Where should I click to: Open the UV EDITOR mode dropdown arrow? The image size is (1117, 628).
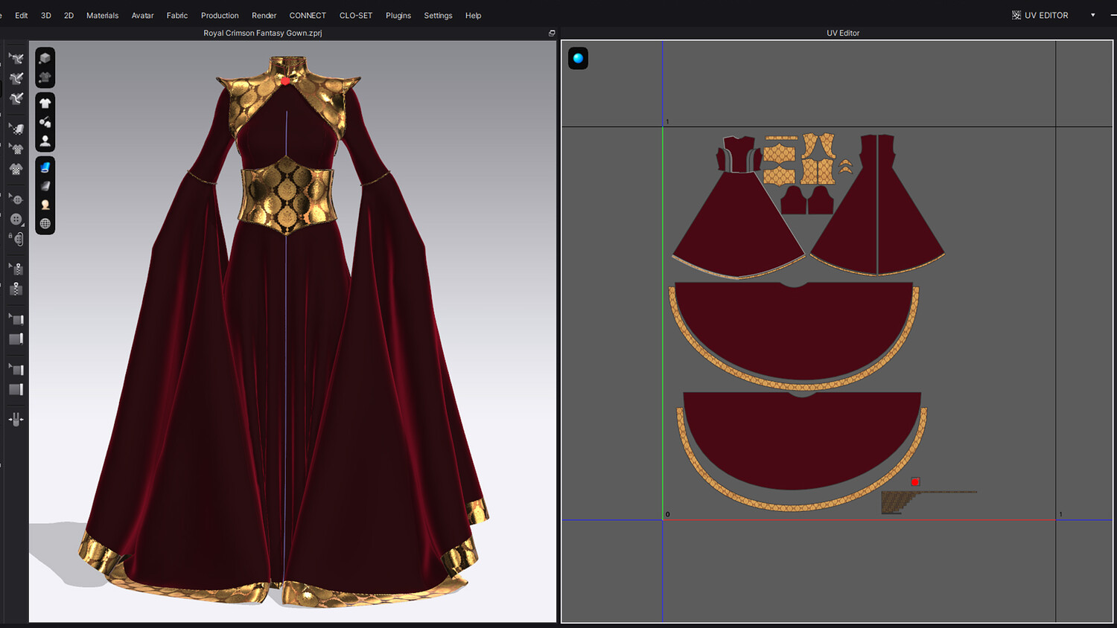pyautogui.click(x=1092, y=15)
